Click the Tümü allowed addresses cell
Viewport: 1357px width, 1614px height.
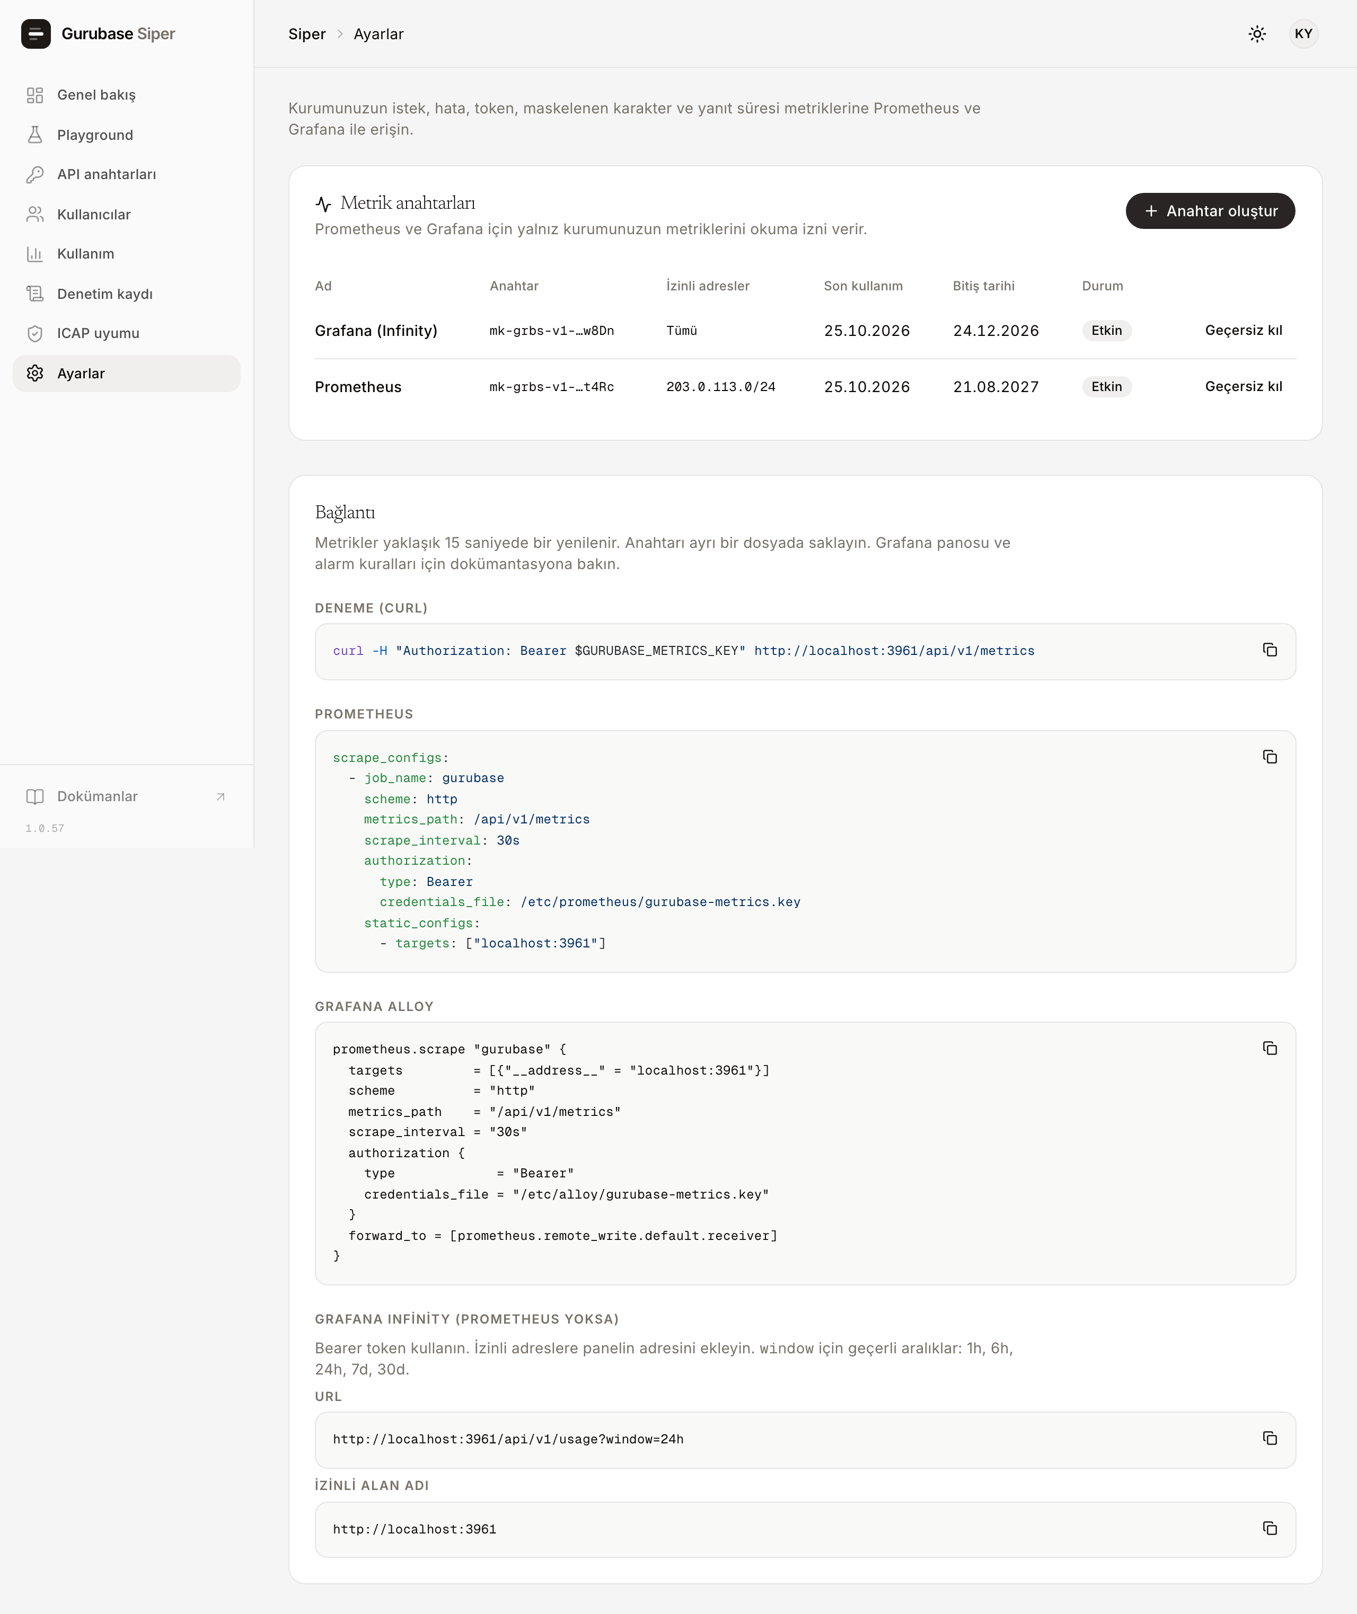click(x=682, y=331)
